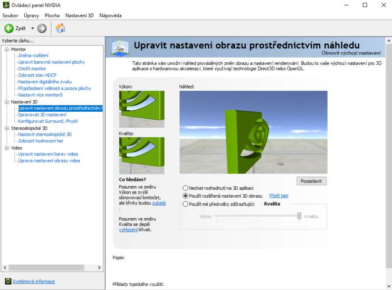The height and width of the screenshot is (290, 392).
Task: Click the green Zpět back arrow icon
Action: click(x=9, y=28)
